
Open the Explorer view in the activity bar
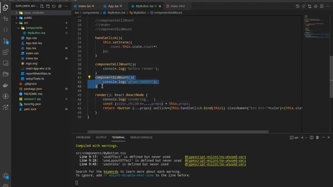6,8
